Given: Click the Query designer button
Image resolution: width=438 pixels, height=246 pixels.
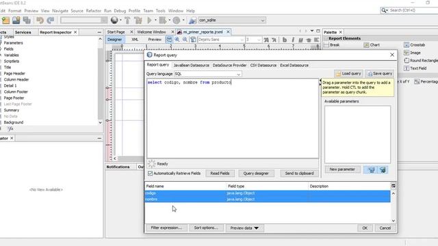Looking at the screenshot, I should (x=256, y=173).
